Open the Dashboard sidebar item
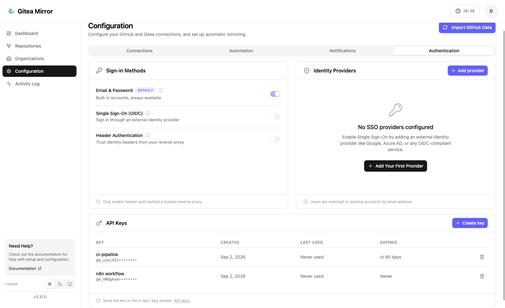This screenshot has height=308, width=505. [39, 33]
